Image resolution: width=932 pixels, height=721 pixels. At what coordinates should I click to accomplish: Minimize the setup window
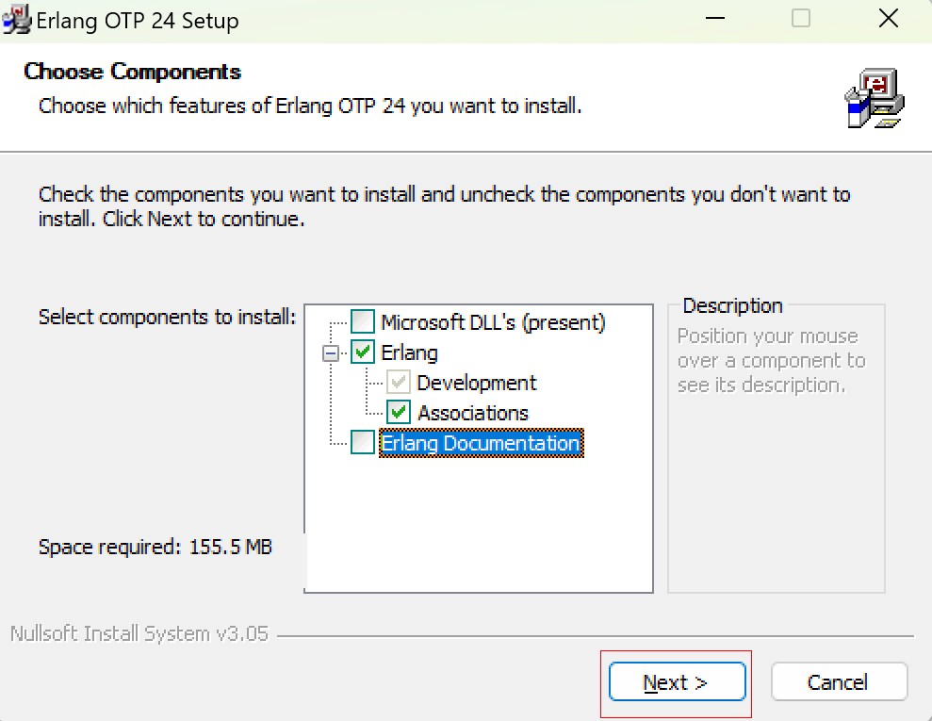click(715, 19)
